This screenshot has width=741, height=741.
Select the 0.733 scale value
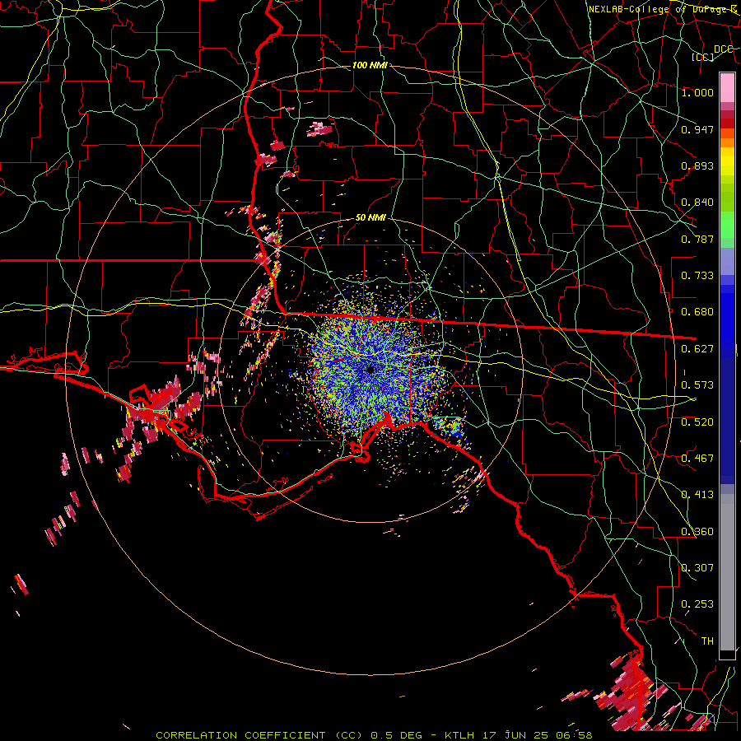pos(697,276)
